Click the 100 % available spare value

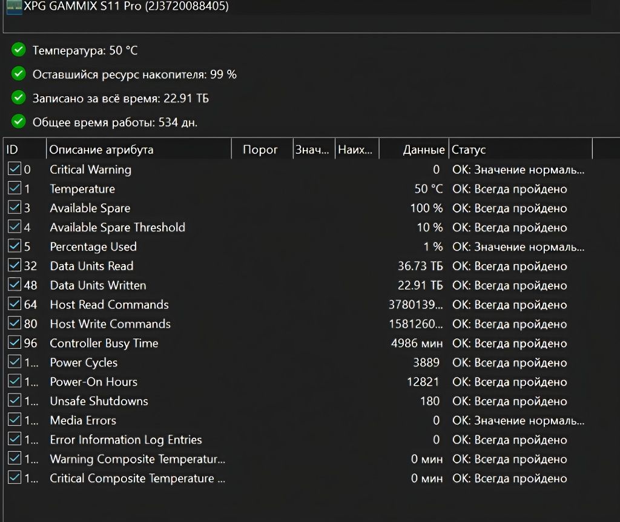[x=427, y=208]
